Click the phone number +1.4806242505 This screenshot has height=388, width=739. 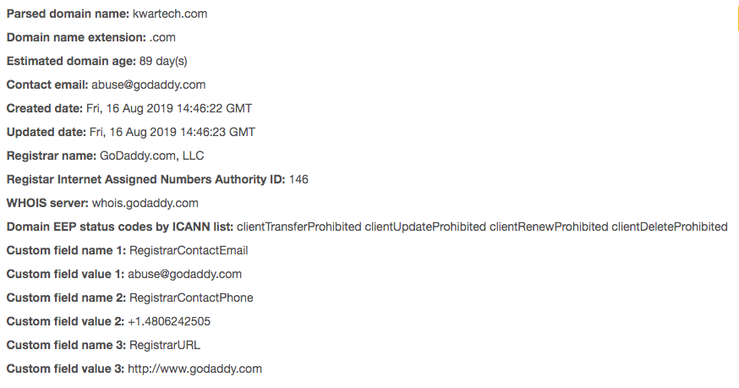click(x=169, y=321)
